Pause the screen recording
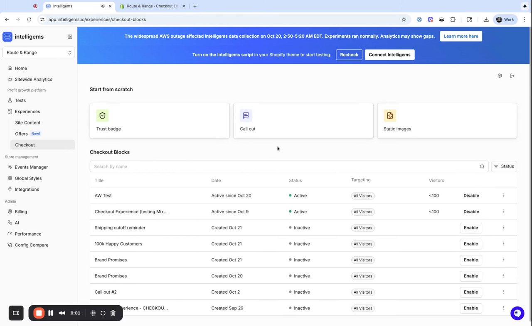The width and height of the screenshot is (532, 326). (x=51, y=313)
